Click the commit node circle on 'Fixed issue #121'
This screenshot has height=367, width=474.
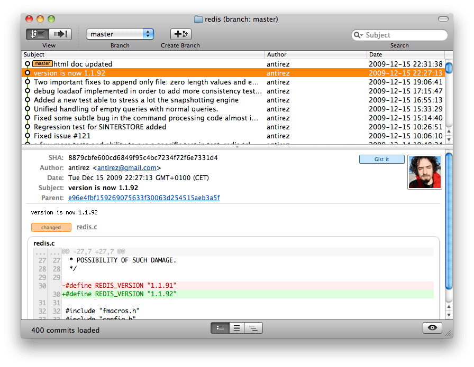click(x=28, y=136)
